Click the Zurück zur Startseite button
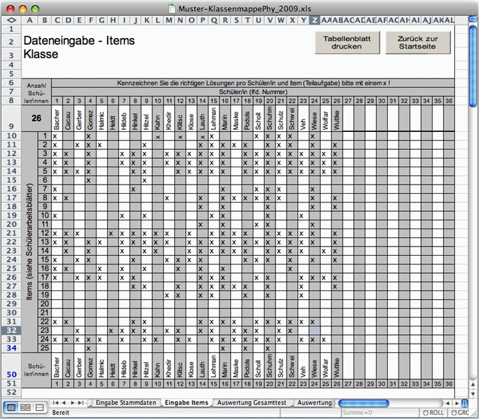The height and width of the screenshot is (419, 479). click(418, 43)
